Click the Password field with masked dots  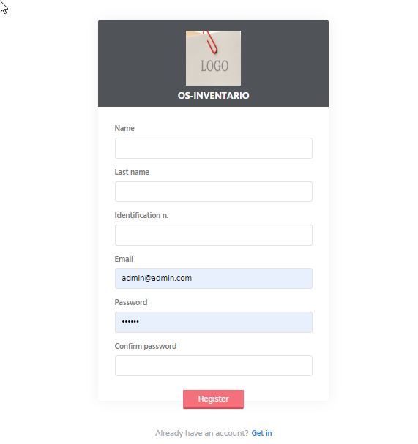click(214, 322)
